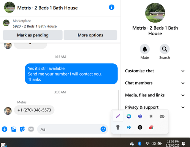Click blue swirl ring icon in tray popup

[x=129, y=116]
